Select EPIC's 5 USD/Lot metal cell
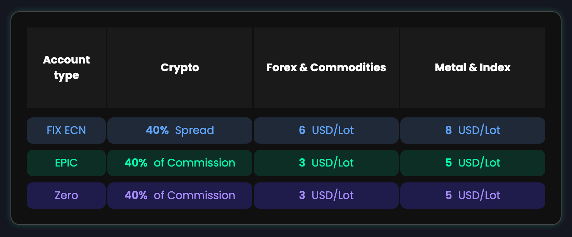The image size is (572, 237). pyautogui.click(x=473, y=163)
